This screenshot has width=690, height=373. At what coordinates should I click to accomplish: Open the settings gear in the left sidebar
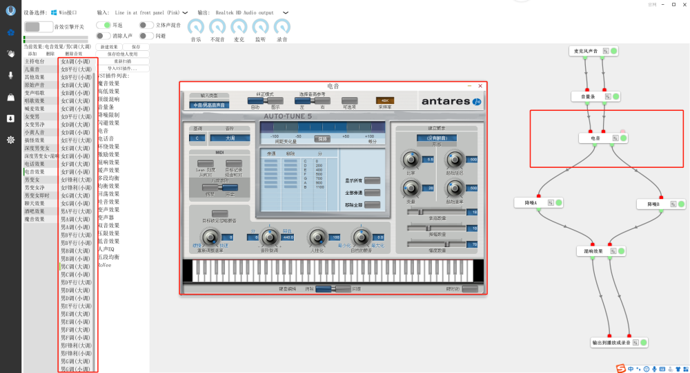point(10,140)
